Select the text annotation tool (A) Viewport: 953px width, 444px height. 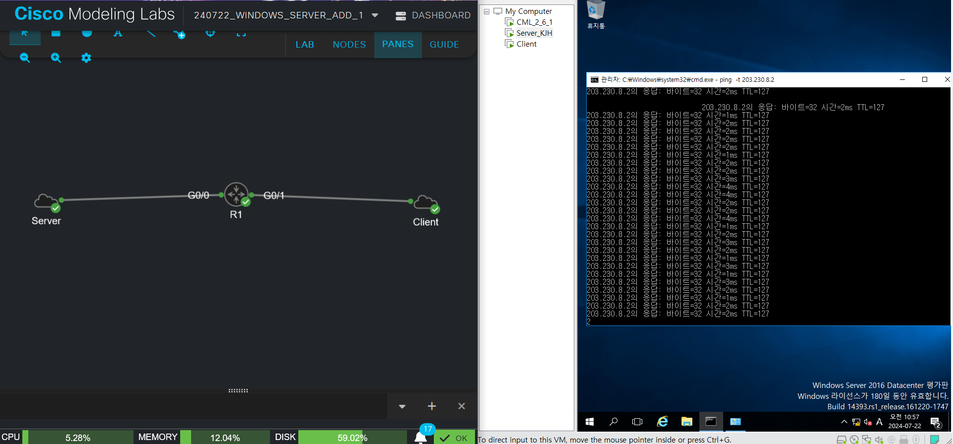[118, 34]
